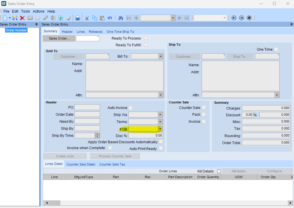
Task: Open the highlighted FOB dropdown
Action: [x=160, y=129]
